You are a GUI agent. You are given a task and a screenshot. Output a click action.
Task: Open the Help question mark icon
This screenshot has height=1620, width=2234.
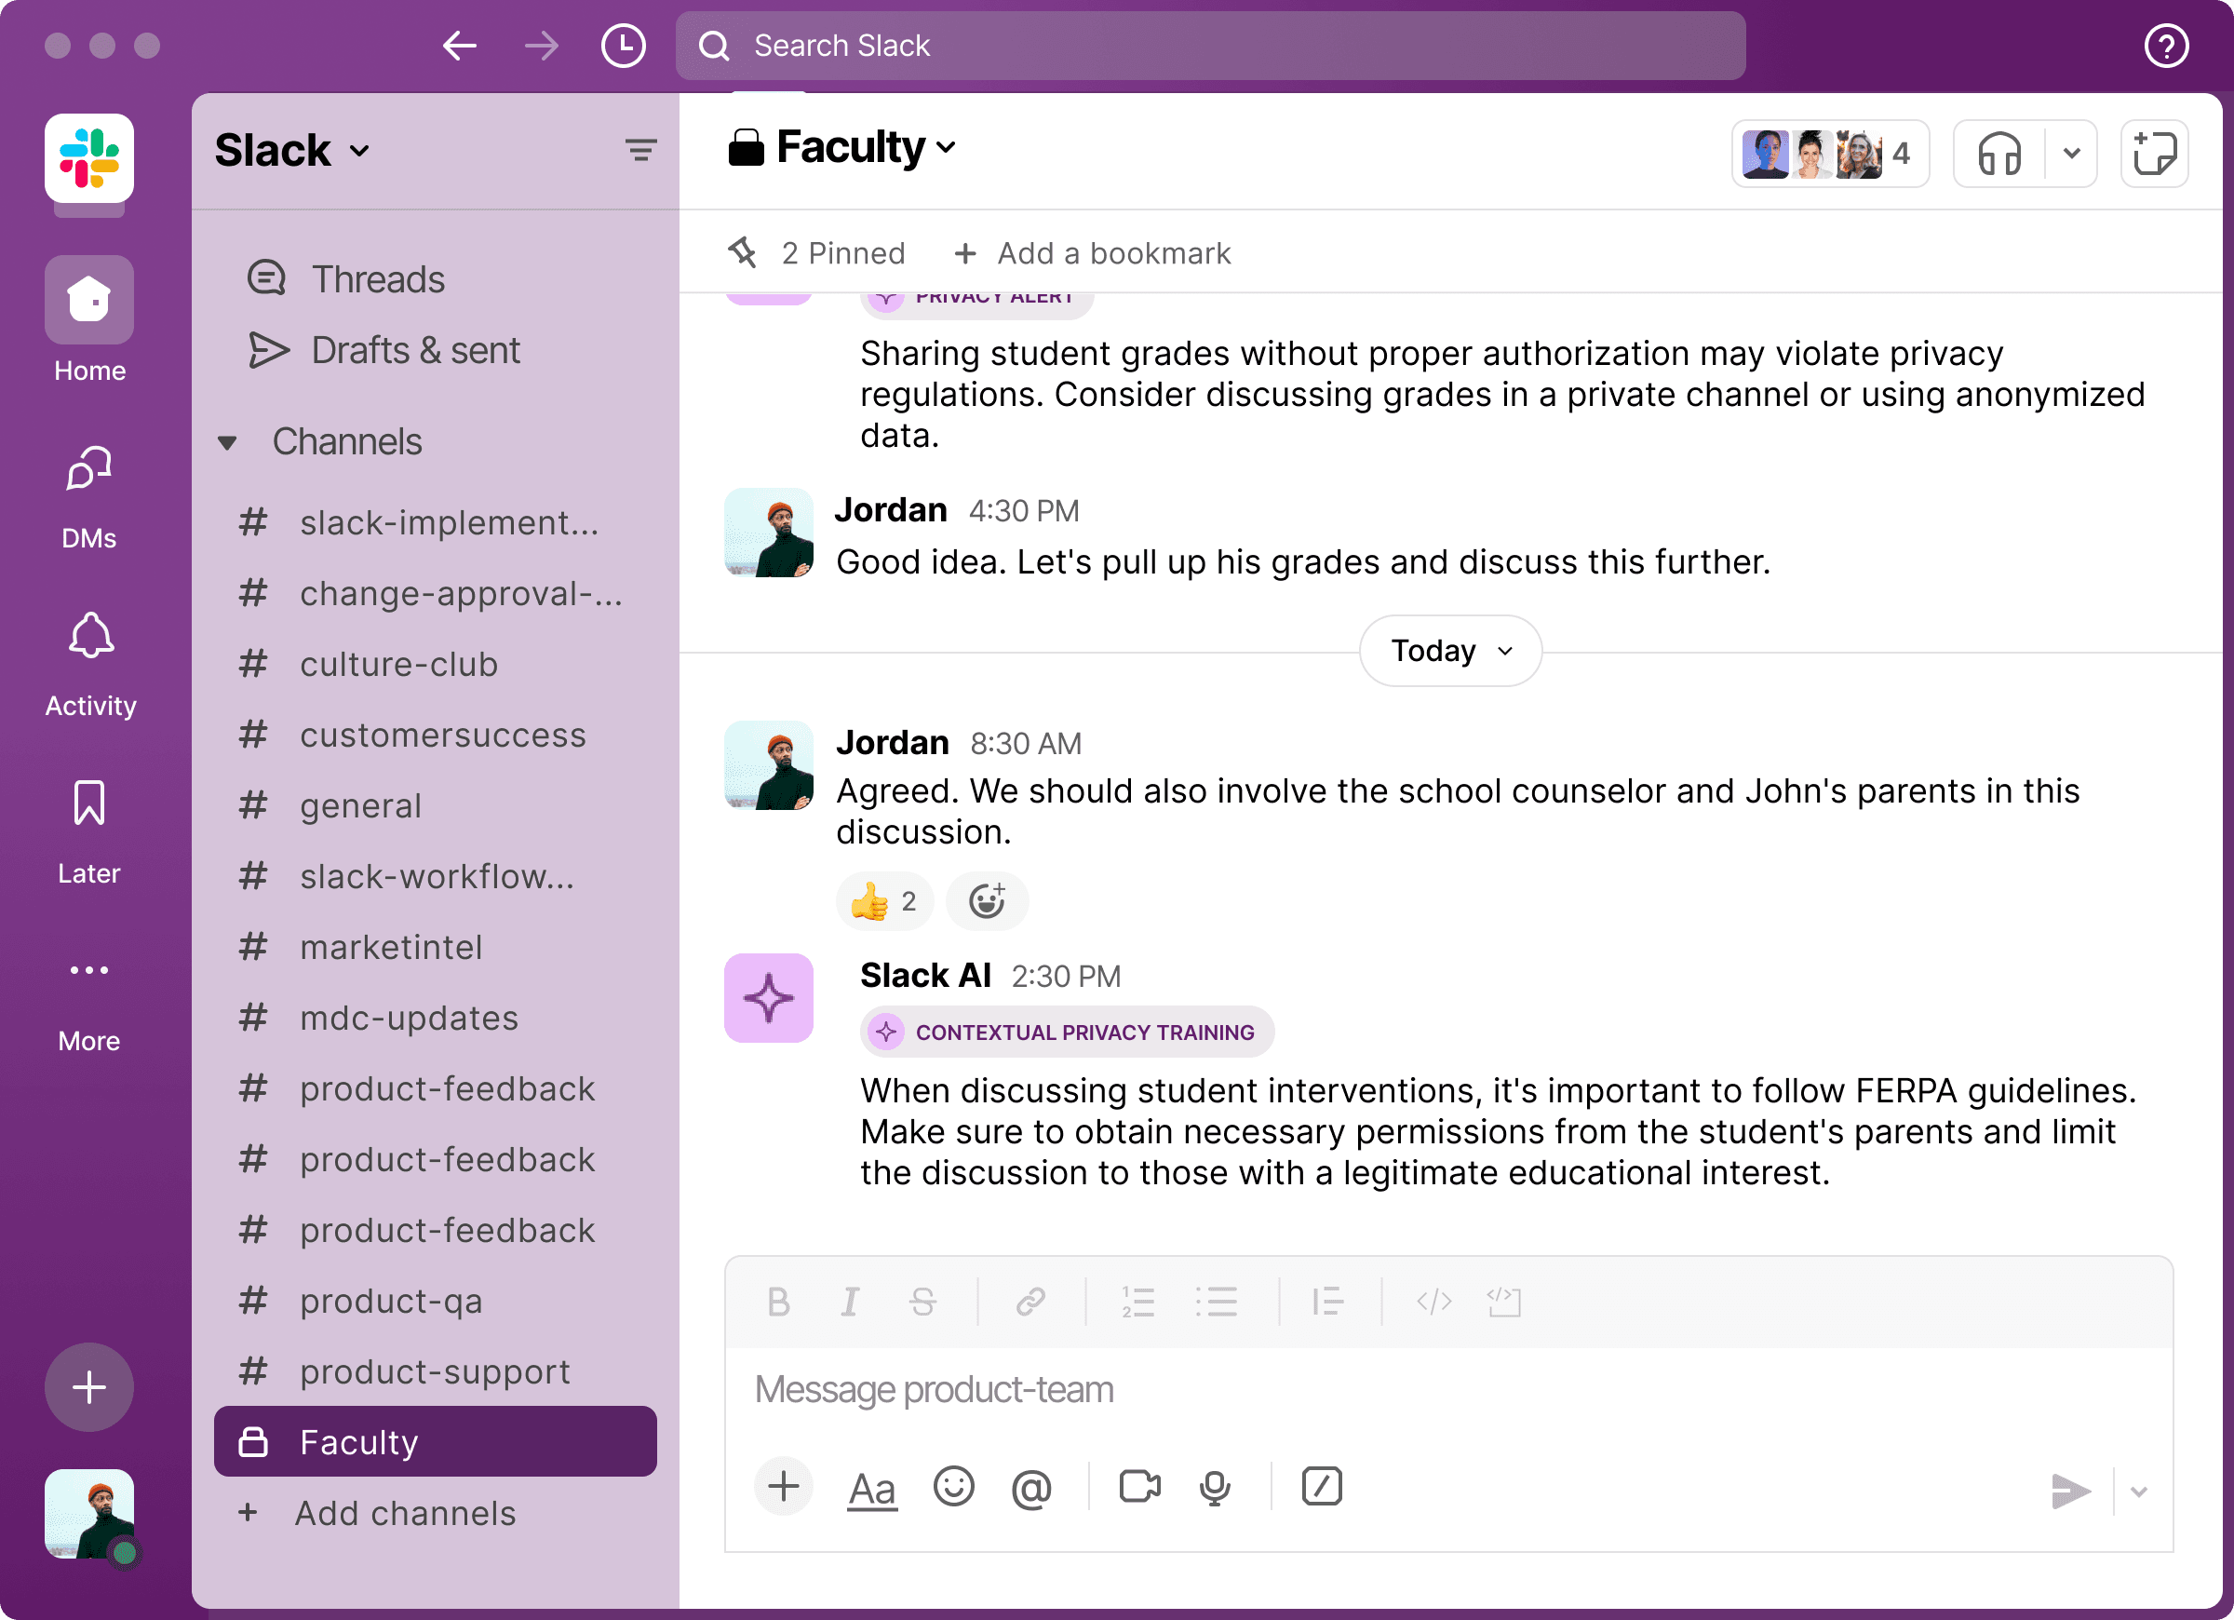tap(2165, 46)
